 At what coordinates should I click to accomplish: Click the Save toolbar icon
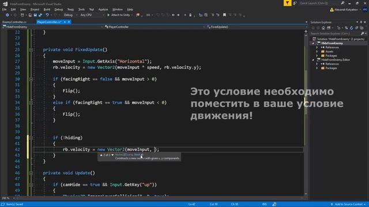click(35, 15)
